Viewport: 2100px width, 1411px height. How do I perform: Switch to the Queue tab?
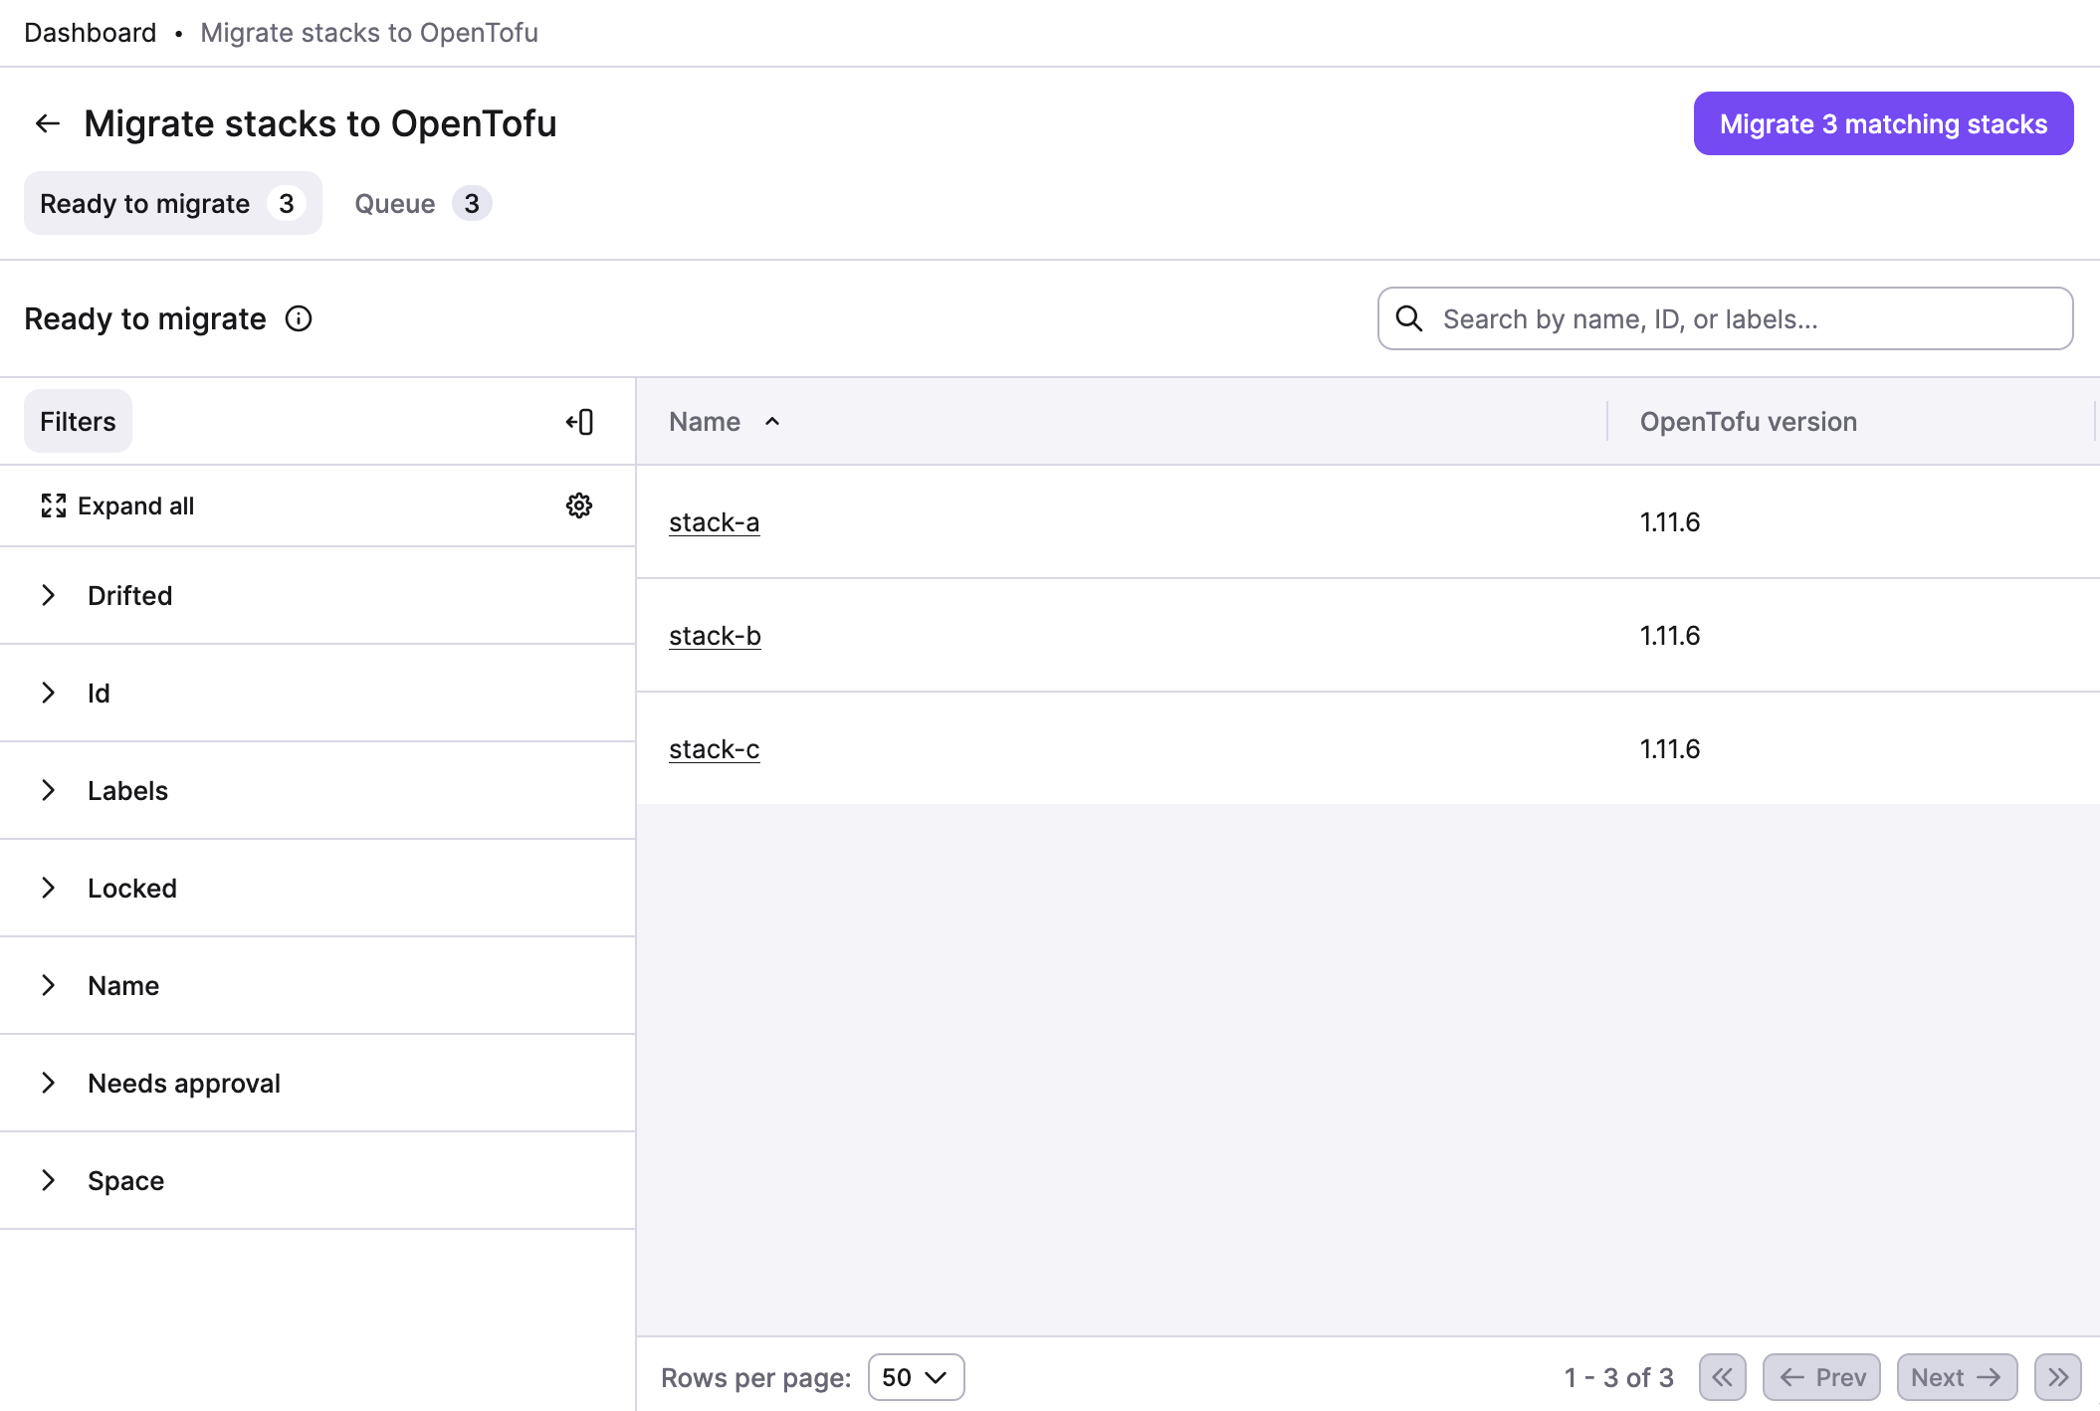pyautogui.click(x=422, y=203)
